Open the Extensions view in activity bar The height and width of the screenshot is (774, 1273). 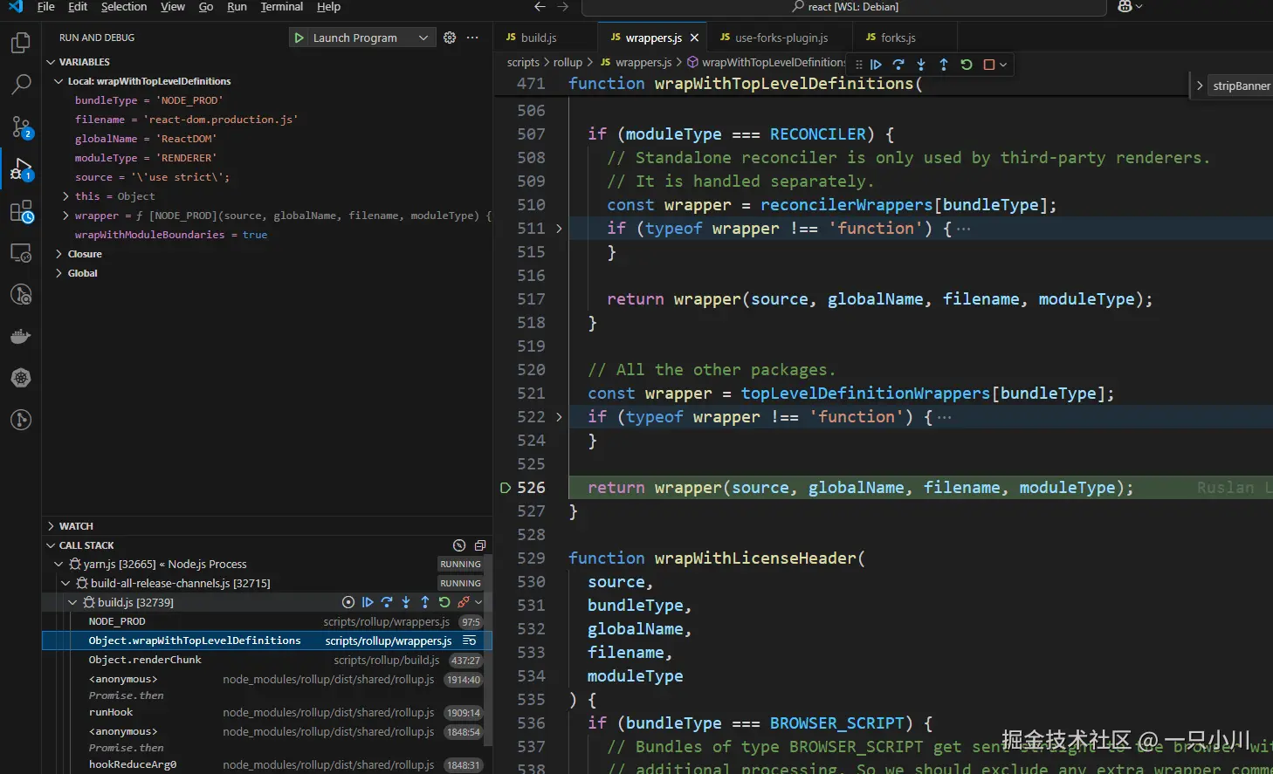pyautogui.click(x=21, y=212)
